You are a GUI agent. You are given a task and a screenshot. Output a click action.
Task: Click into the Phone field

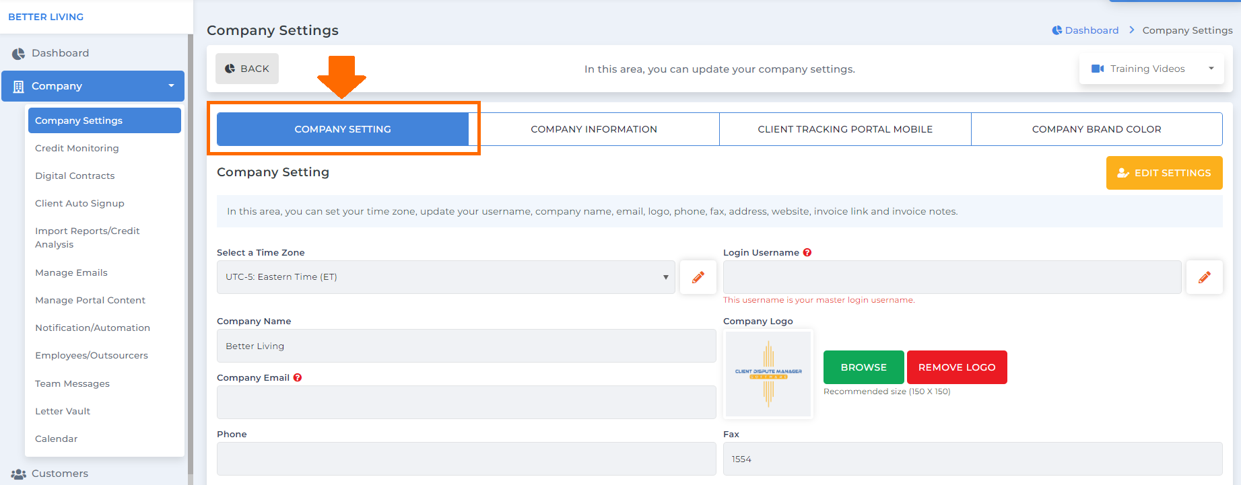[466, 459]
